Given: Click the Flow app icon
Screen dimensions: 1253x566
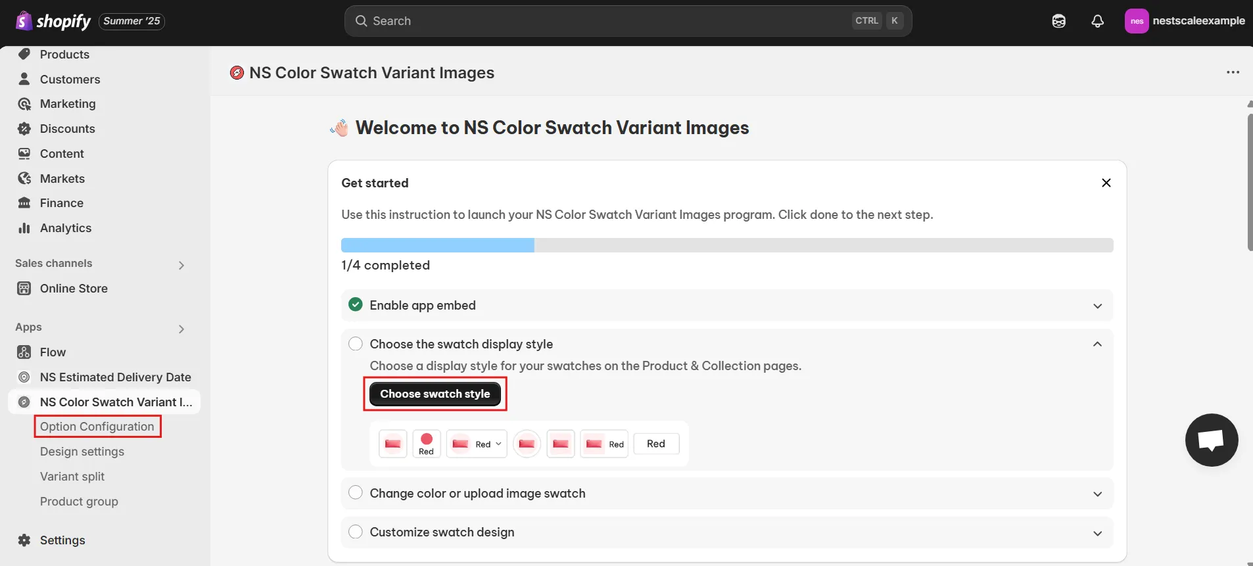Looking at the screenshot, I should click(24, 352).
